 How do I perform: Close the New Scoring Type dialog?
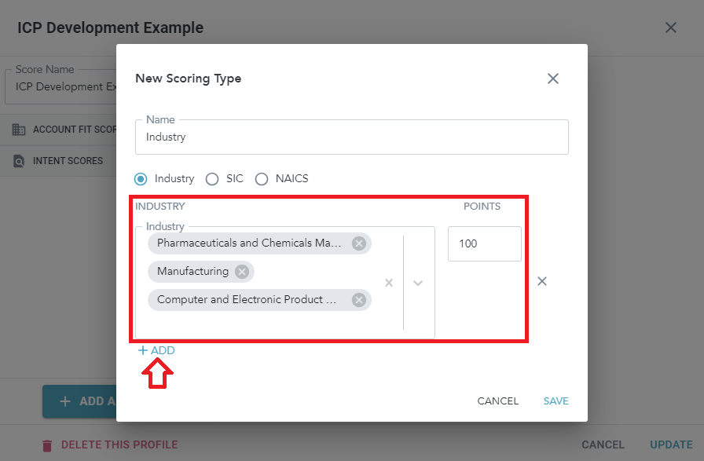(553, 79)
